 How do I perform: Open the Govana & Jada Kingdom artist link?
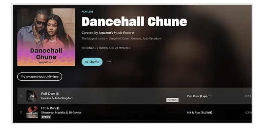(x=57, y=98)
